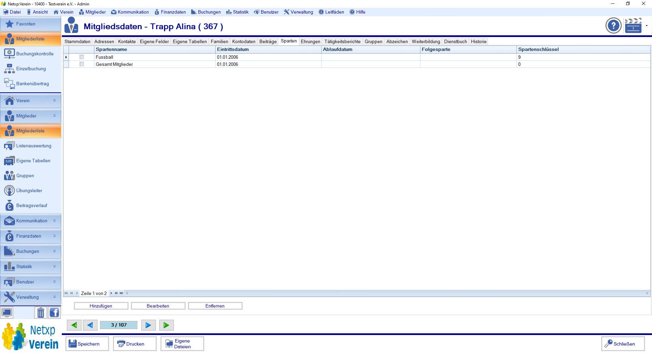652x353 pixels.
Task: Go to the next member record
Action: [x=148, y=325]
